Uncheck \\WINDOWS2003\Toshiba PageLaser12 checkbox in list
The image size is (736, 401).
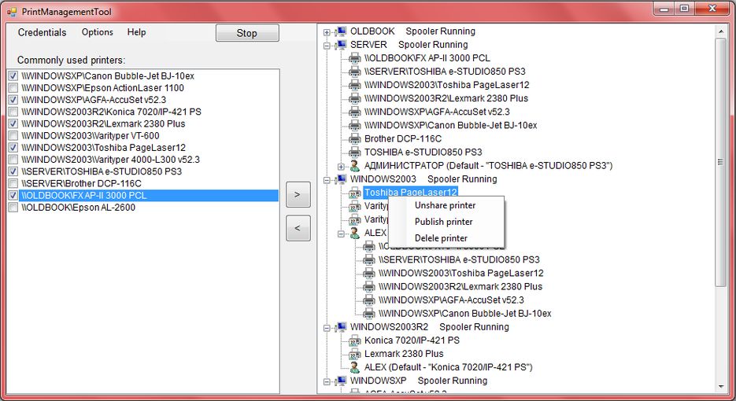pyautogui.click(x=13, y=148)
